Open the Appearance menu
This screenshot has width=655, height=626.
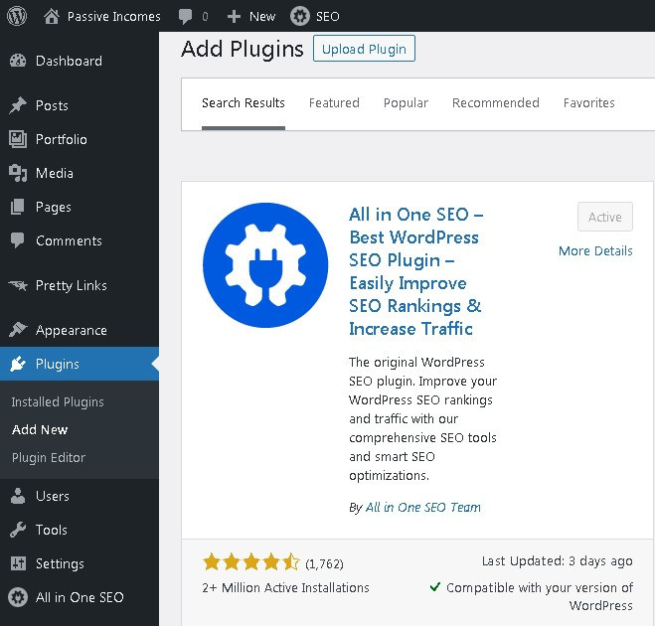coord(72,330)
